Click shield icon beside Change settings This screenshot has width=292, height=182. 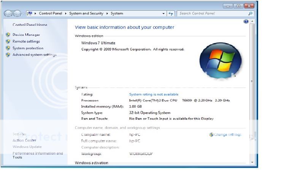211,135
